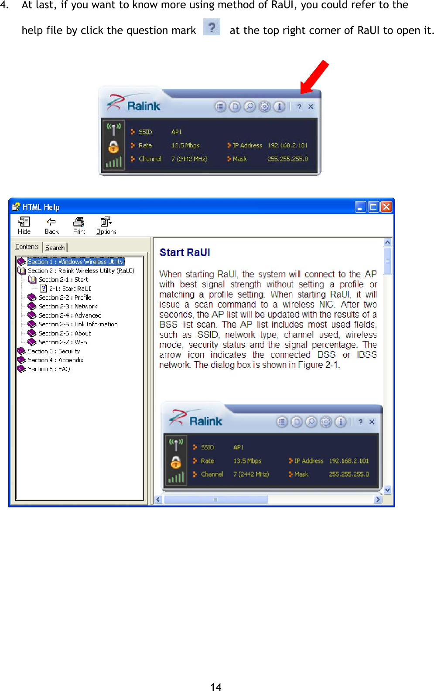434x691 pixels.
Task: Switch to the Search tab
Action: coord(55,247)
